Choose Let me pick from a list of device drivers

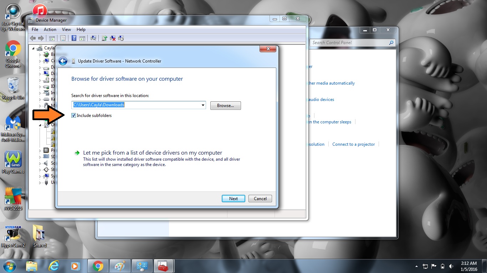click(153, 153)
